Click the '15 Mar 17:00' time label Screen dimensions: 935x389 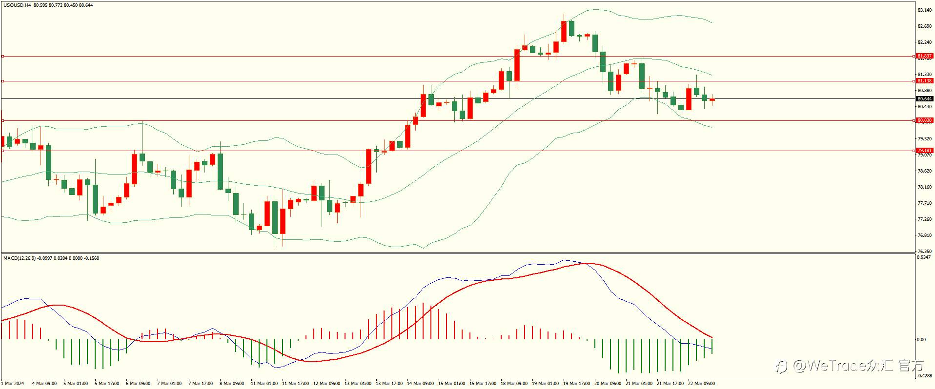coord(483,384)
